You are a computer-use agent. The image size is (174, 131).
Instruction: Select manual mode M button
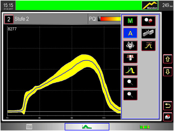click(x=130, y=21)
